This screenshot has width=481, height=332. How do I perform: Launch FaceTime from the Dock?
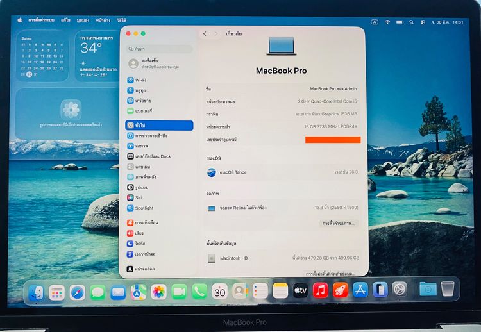coord(179,292)
